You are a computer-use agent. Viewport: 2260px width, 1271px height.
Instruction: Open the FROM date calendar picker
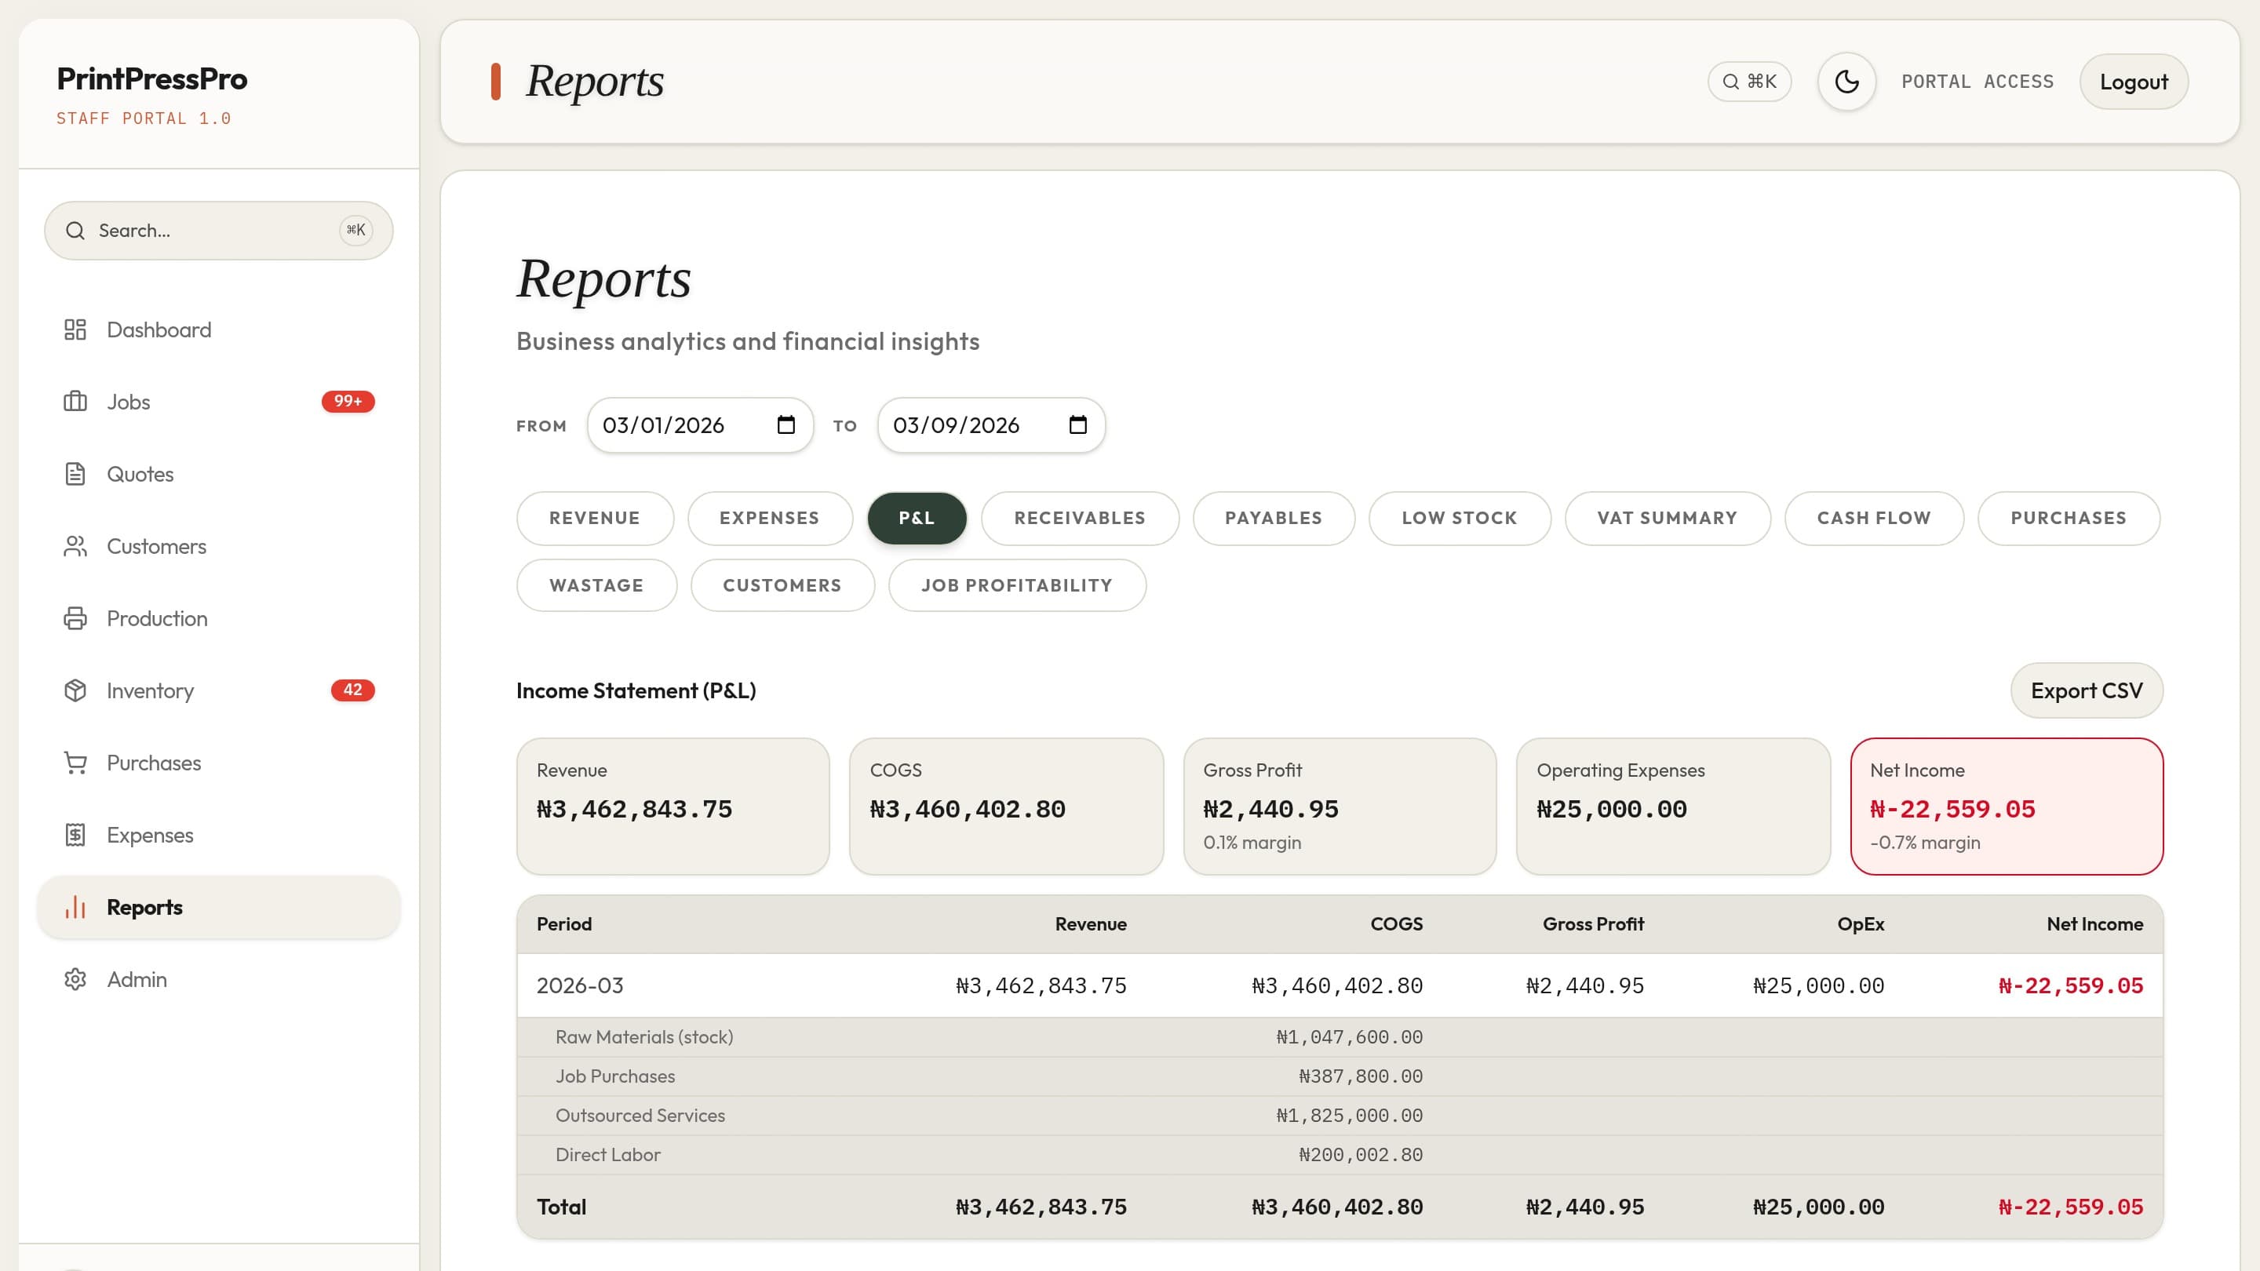(x=786, y=424)
